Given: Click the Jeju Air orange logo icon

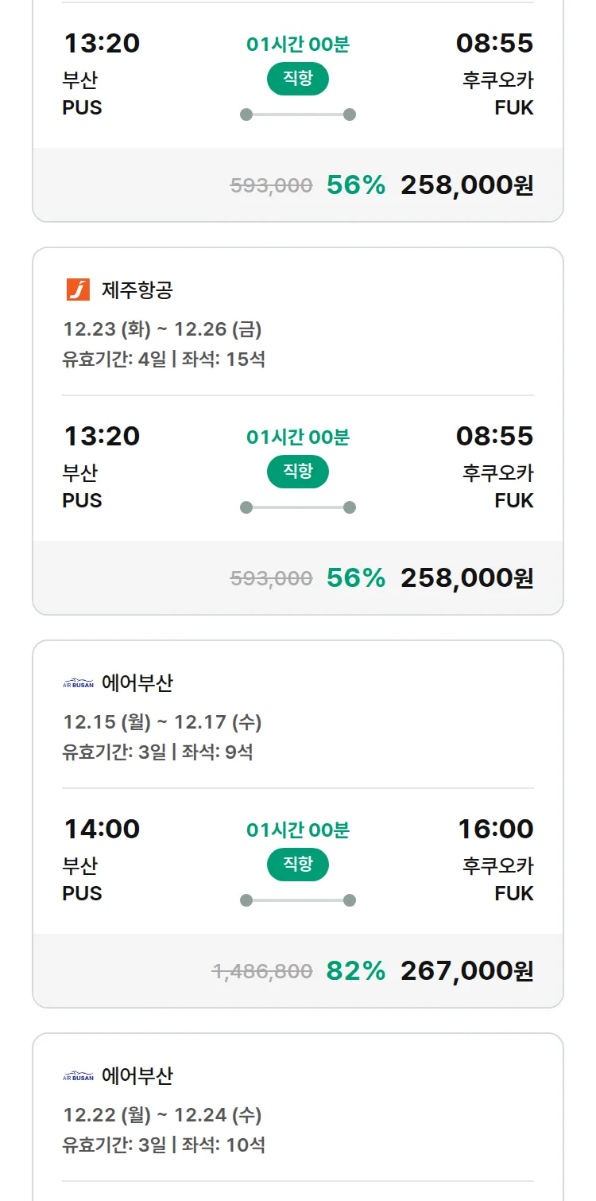Looking at the screenshot, I should [x=78, y=290].
